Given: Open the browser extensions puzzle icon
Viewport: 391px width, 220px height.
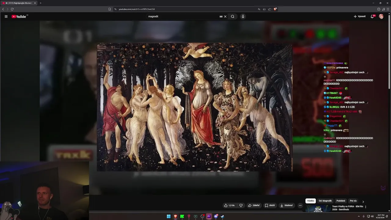Looking at the screenshot, I should 379,9.
